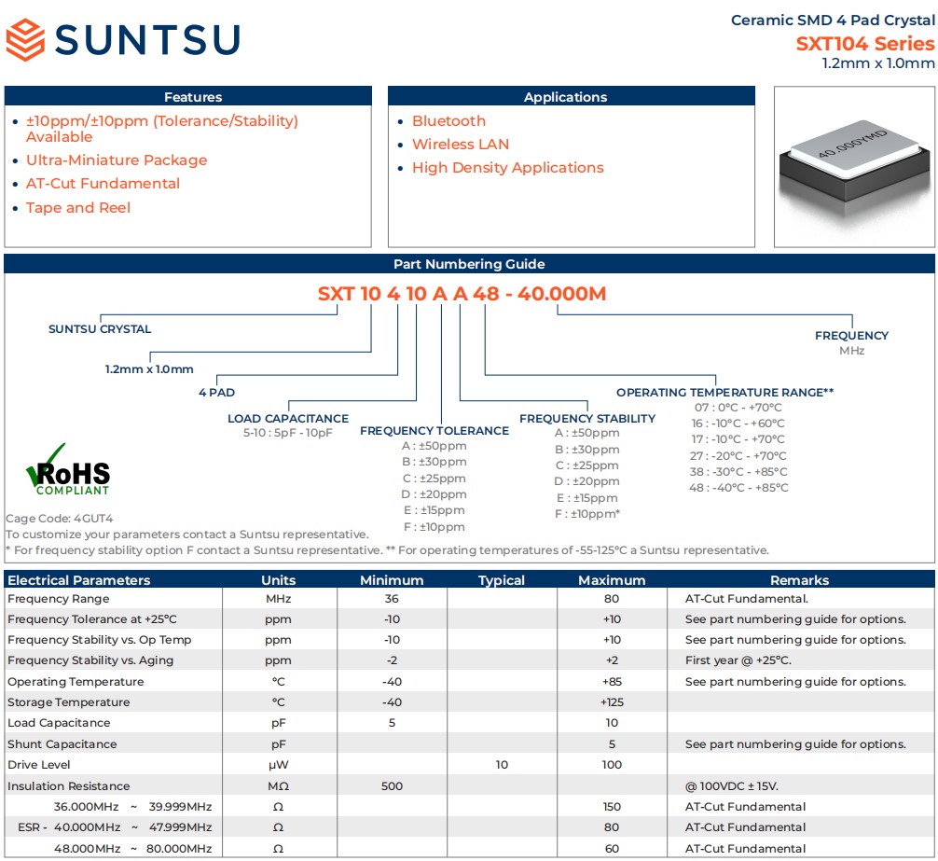Screen dimensions: 938x861
Task: Click the FREQUENCY TOLERANCE heading
Action: 435,431
